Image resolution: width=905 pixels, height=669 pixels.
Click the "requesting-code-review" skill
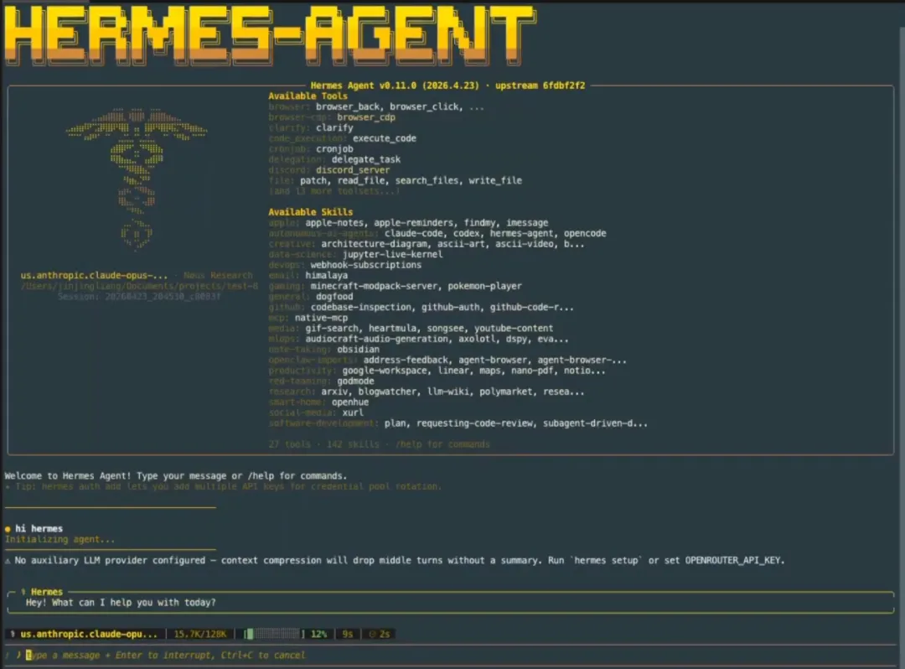click(x=474, y=423)
